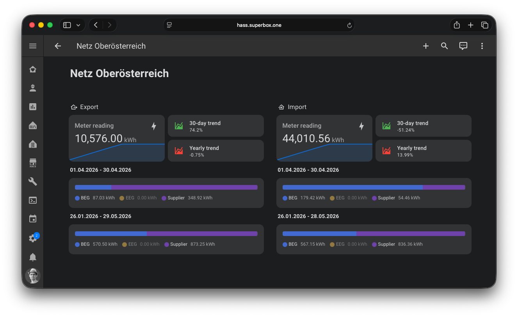This screenshot has width=518, height=317.
Task: Open Export 30-day trend 74.2% tile
Action: pyautogui.click(x=216, y=126)
